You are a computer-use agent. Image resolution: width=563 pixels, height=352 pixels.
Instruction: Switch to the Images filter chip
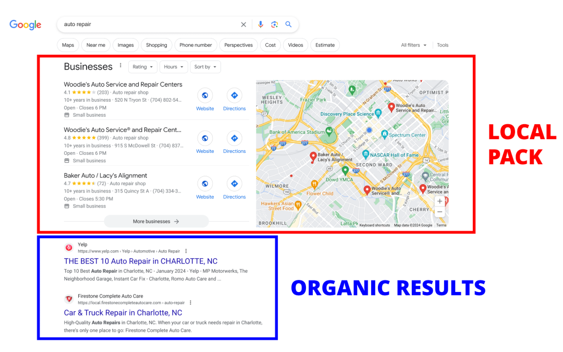(126, 45)
